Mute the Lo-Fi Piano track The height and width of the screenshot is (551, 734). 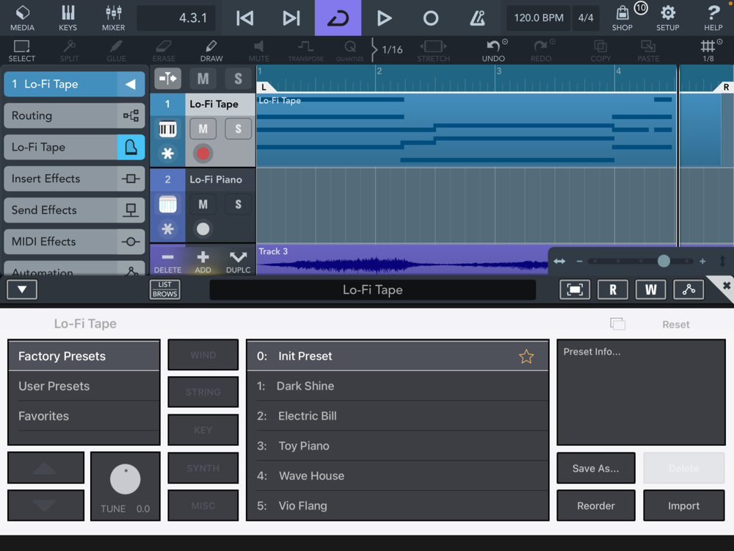tap(203, 204)
